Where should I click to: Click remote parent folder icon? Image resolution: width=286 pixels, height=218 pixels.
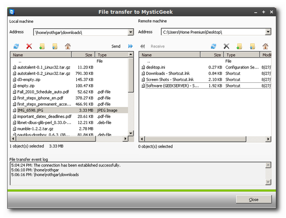[252, 46]
